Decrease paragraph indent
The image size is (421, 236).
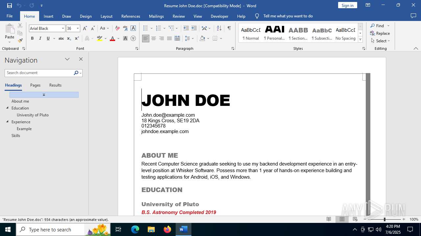coord(186,29)
